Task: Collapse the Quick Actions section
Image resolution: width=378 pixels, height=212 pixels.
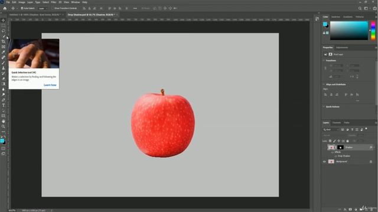Action: [324, 107]
